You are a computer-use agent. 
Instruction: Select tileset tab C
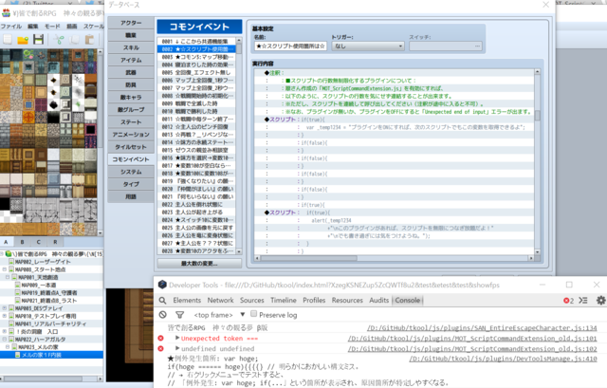point(38,242)
